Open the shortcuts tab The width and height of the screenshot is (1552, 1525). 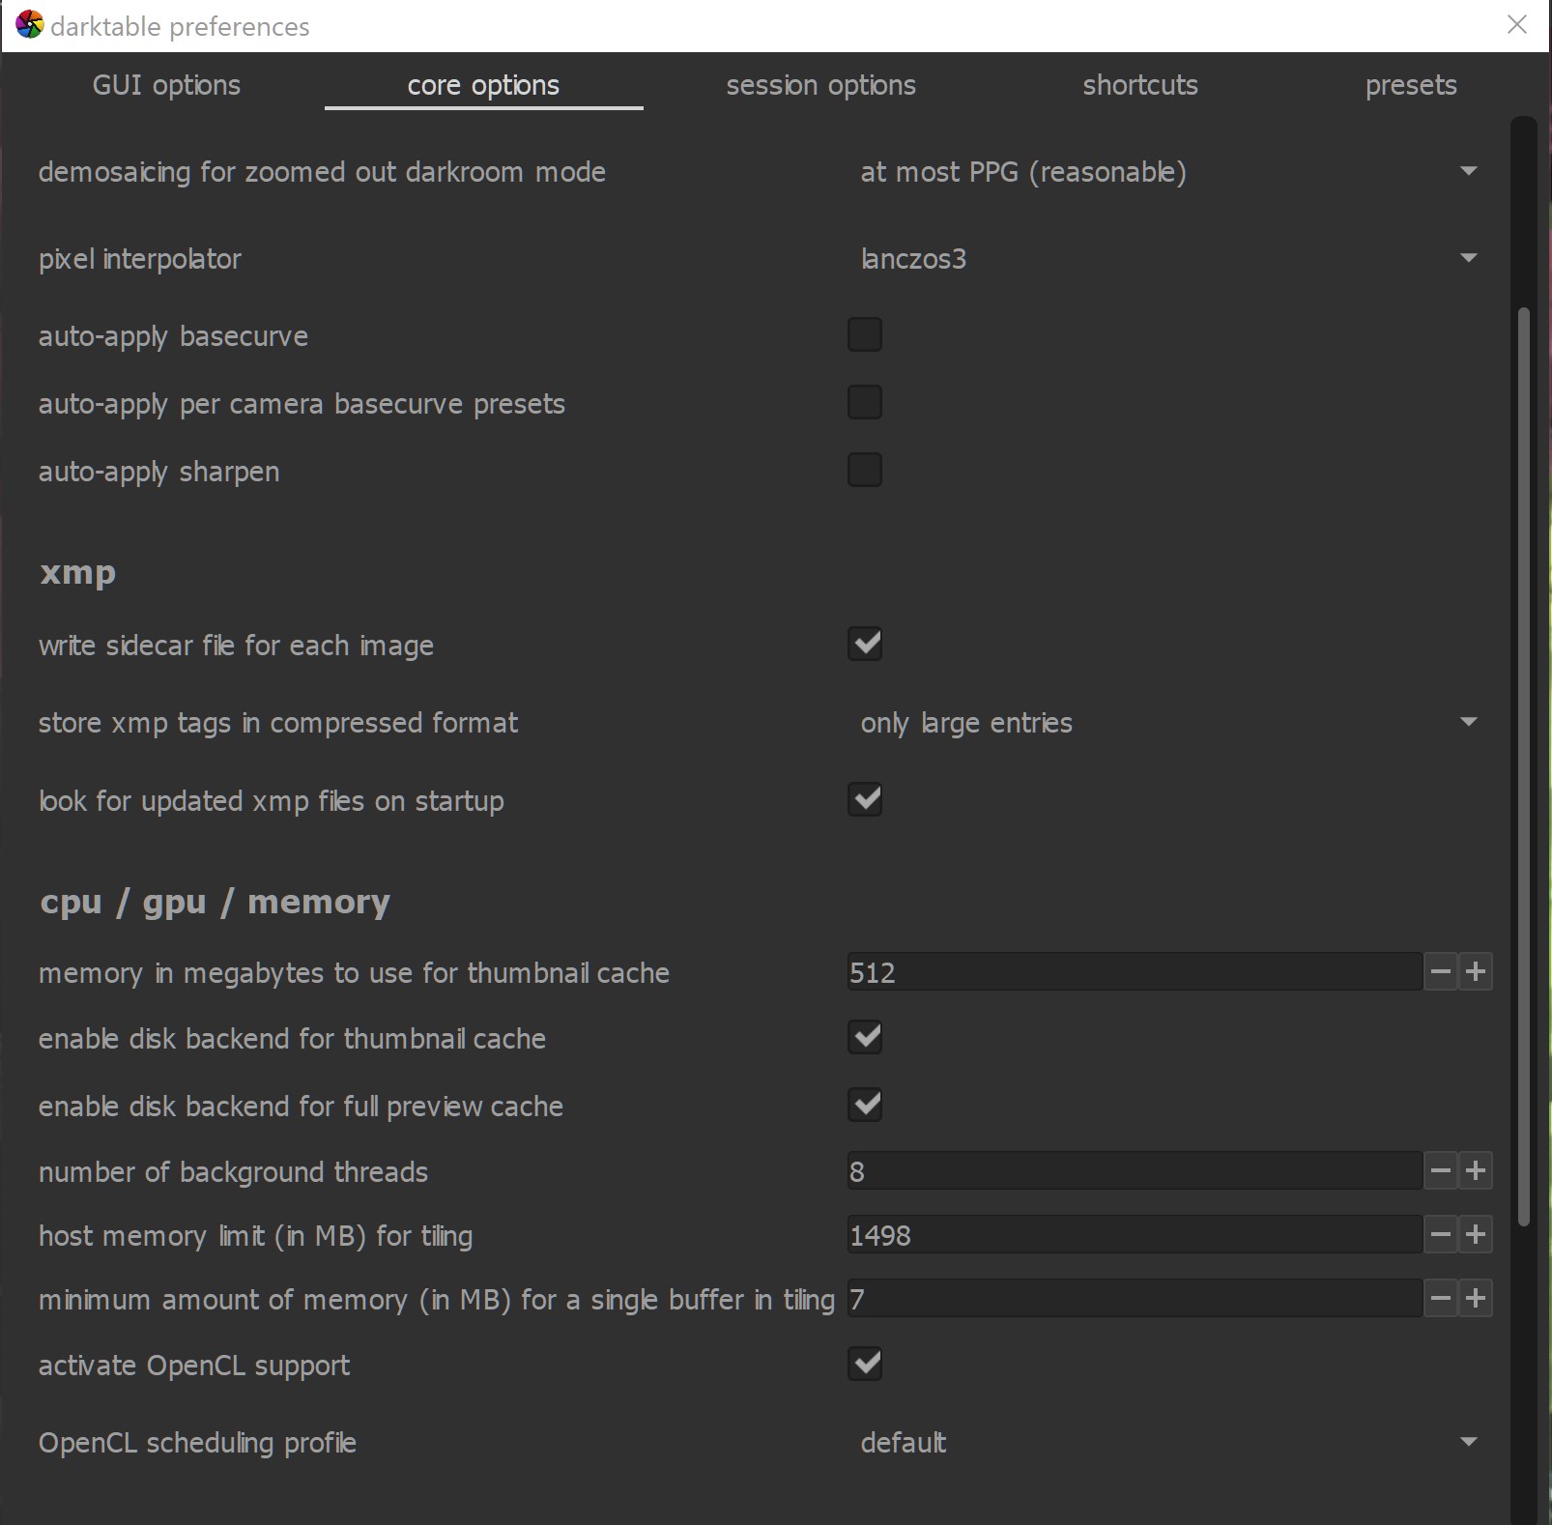1140,85
